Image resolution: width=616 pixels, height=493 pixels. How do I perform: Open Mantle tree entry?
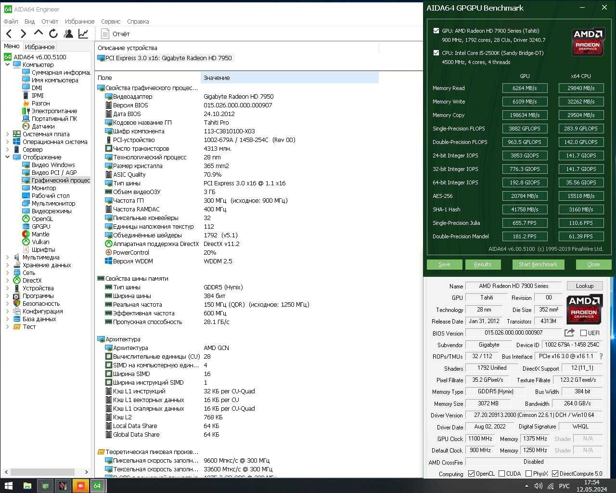(40, 234)
